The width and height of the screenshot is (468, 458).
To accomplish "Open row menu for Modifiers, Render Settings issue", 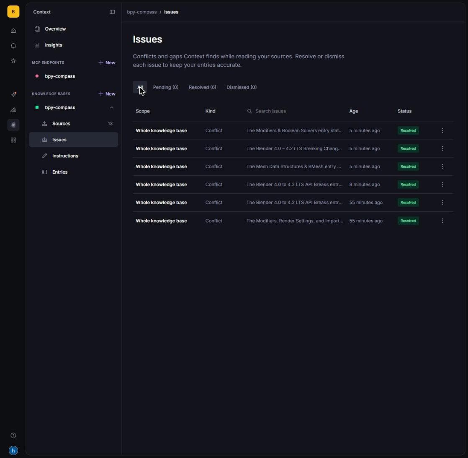I will (x=442, y=221).
